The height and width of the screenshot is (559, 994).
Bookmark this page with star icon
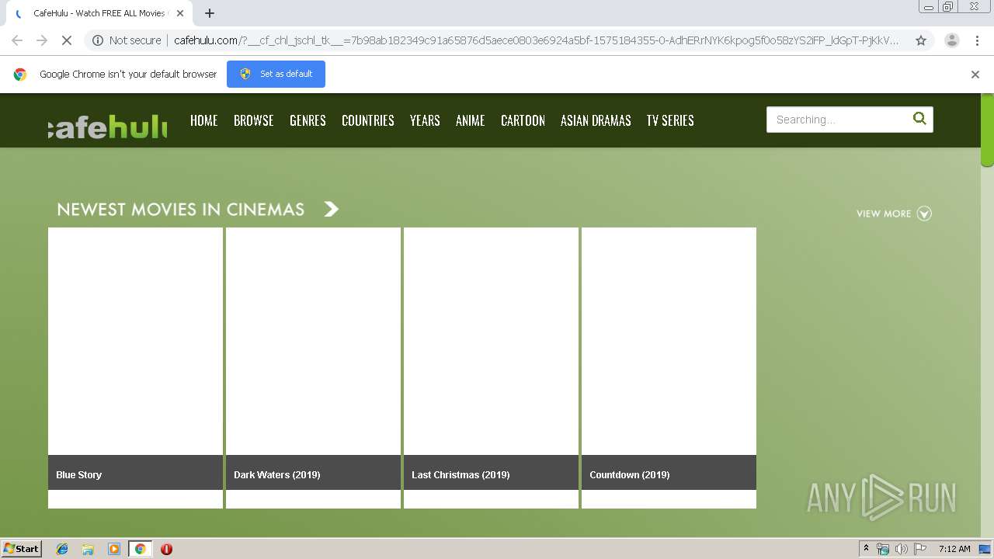coord(921,40)
